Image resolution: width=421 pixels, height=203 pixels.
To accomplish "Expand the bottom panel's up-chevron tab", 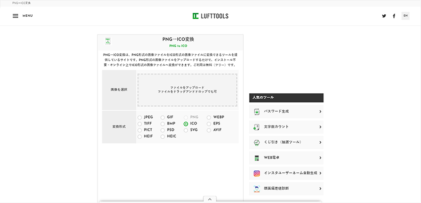I will pos(210,199).
